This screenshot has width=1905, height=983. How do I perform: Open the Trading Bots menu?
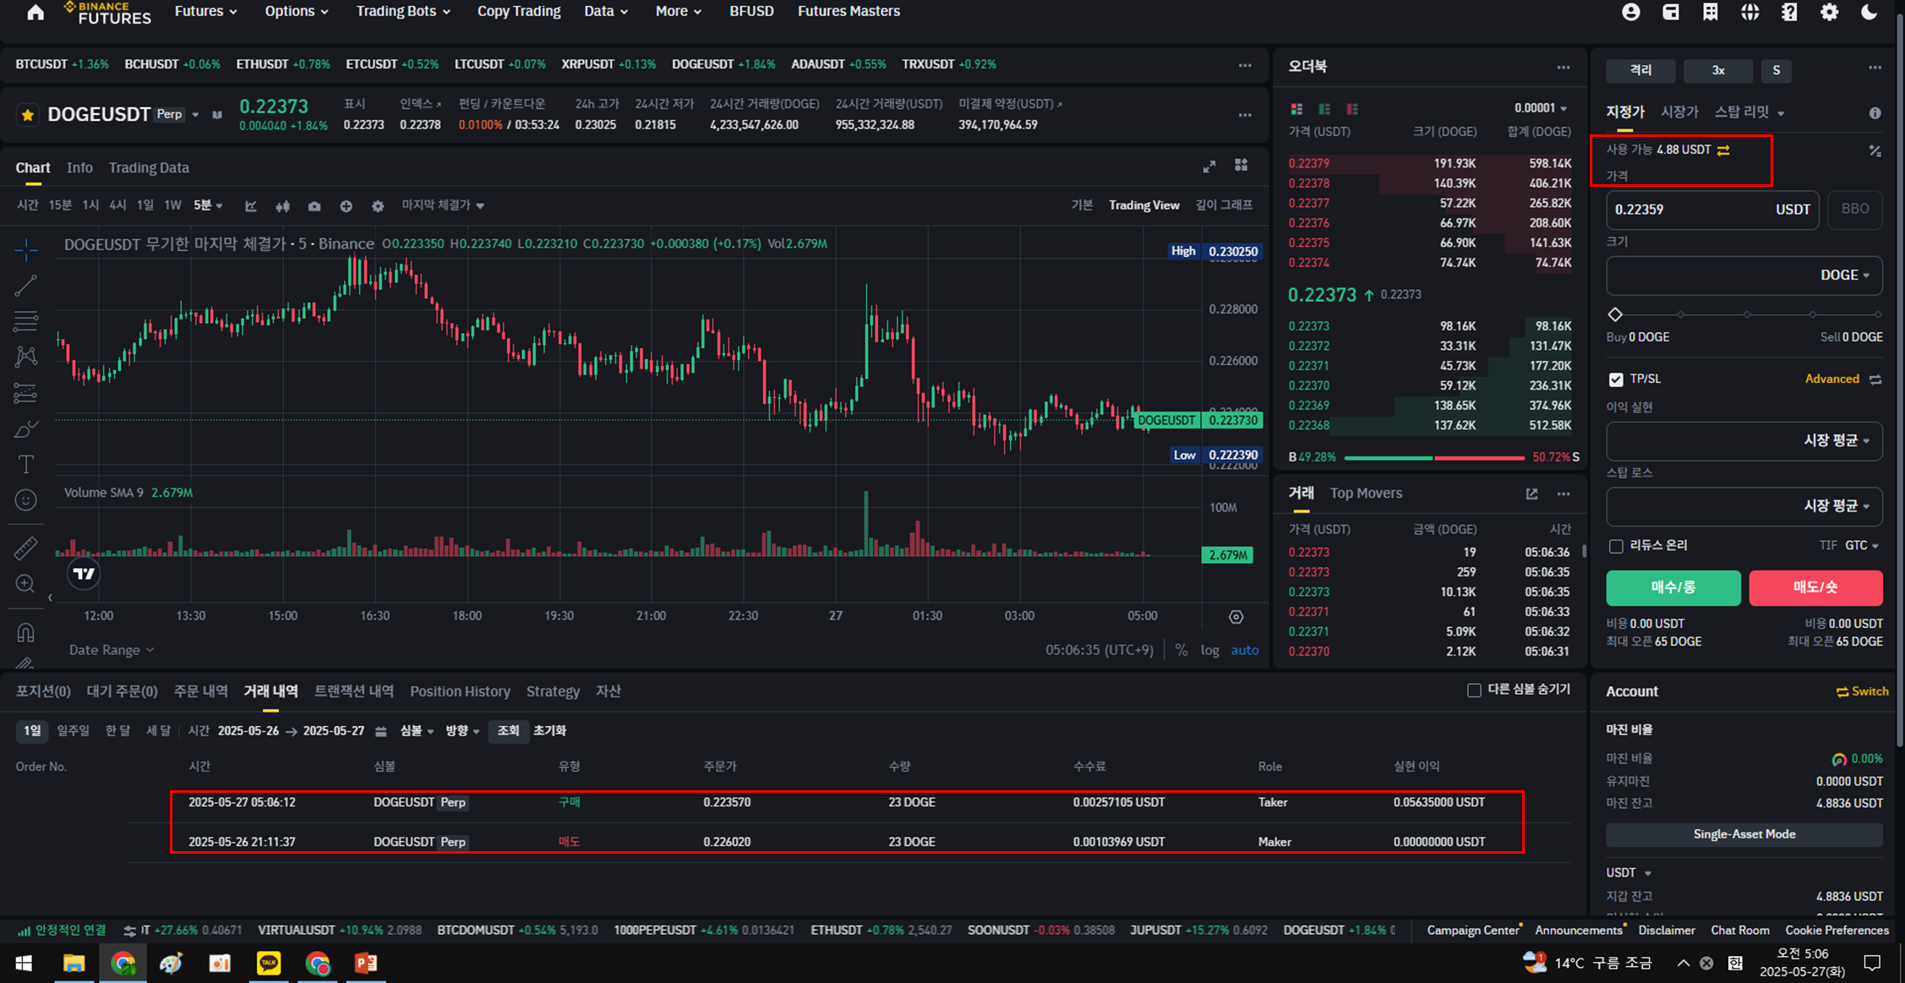pos(403,12)
